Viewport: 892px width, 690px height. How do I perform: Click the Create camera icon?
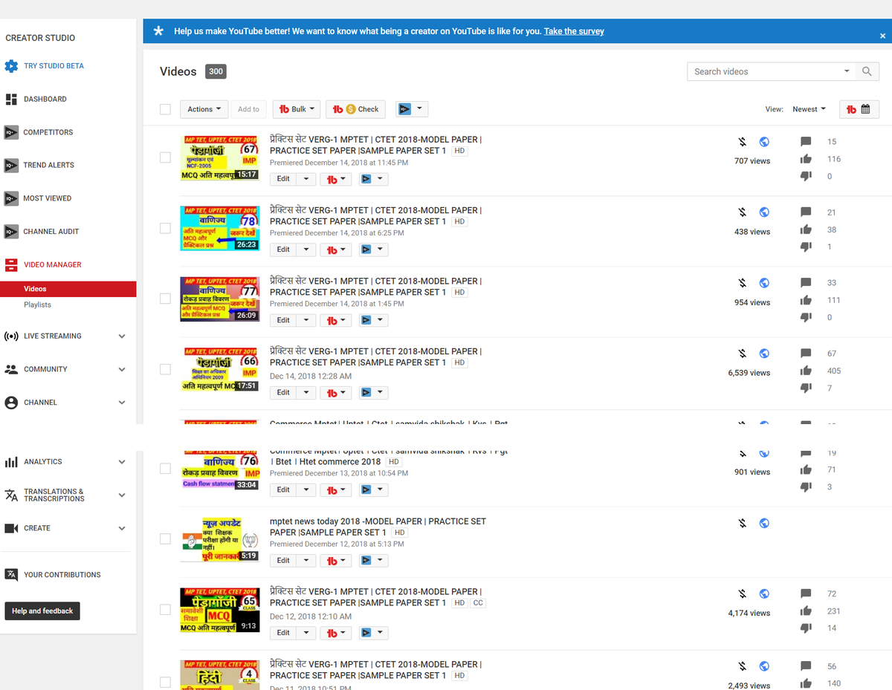pyautogui.click(x=11, y=528)
